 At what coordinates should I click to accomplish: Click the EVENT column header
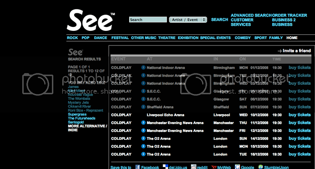coord(119,59)
